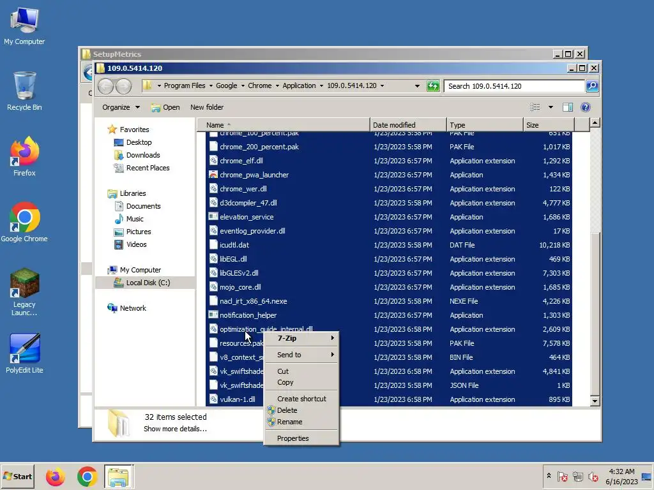Click the Chrome icon in the taskbar
The image size is (654, 490).
[87, 477]
